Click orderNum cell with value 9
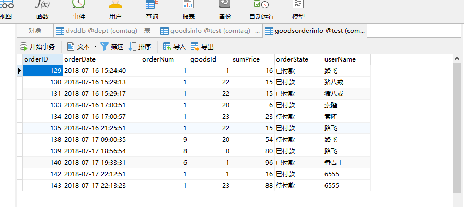This screenshot has height=207, width=464. (x=165, y=139)
